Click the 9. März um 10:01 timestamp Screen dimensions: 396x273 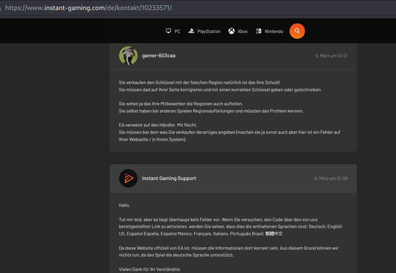tap(331, 56)
